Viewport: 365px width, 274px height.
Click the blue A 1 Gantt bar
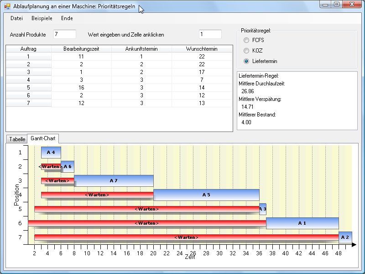pos(302,223)
